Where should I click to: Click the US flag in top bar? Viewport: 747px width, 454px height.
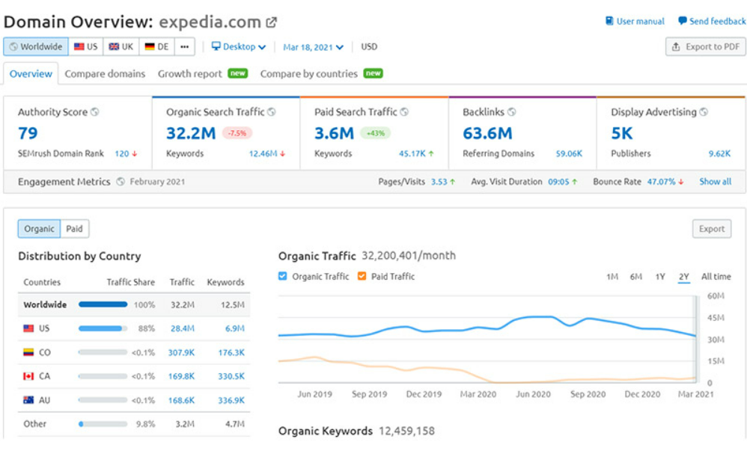click(x=79, y=46)
